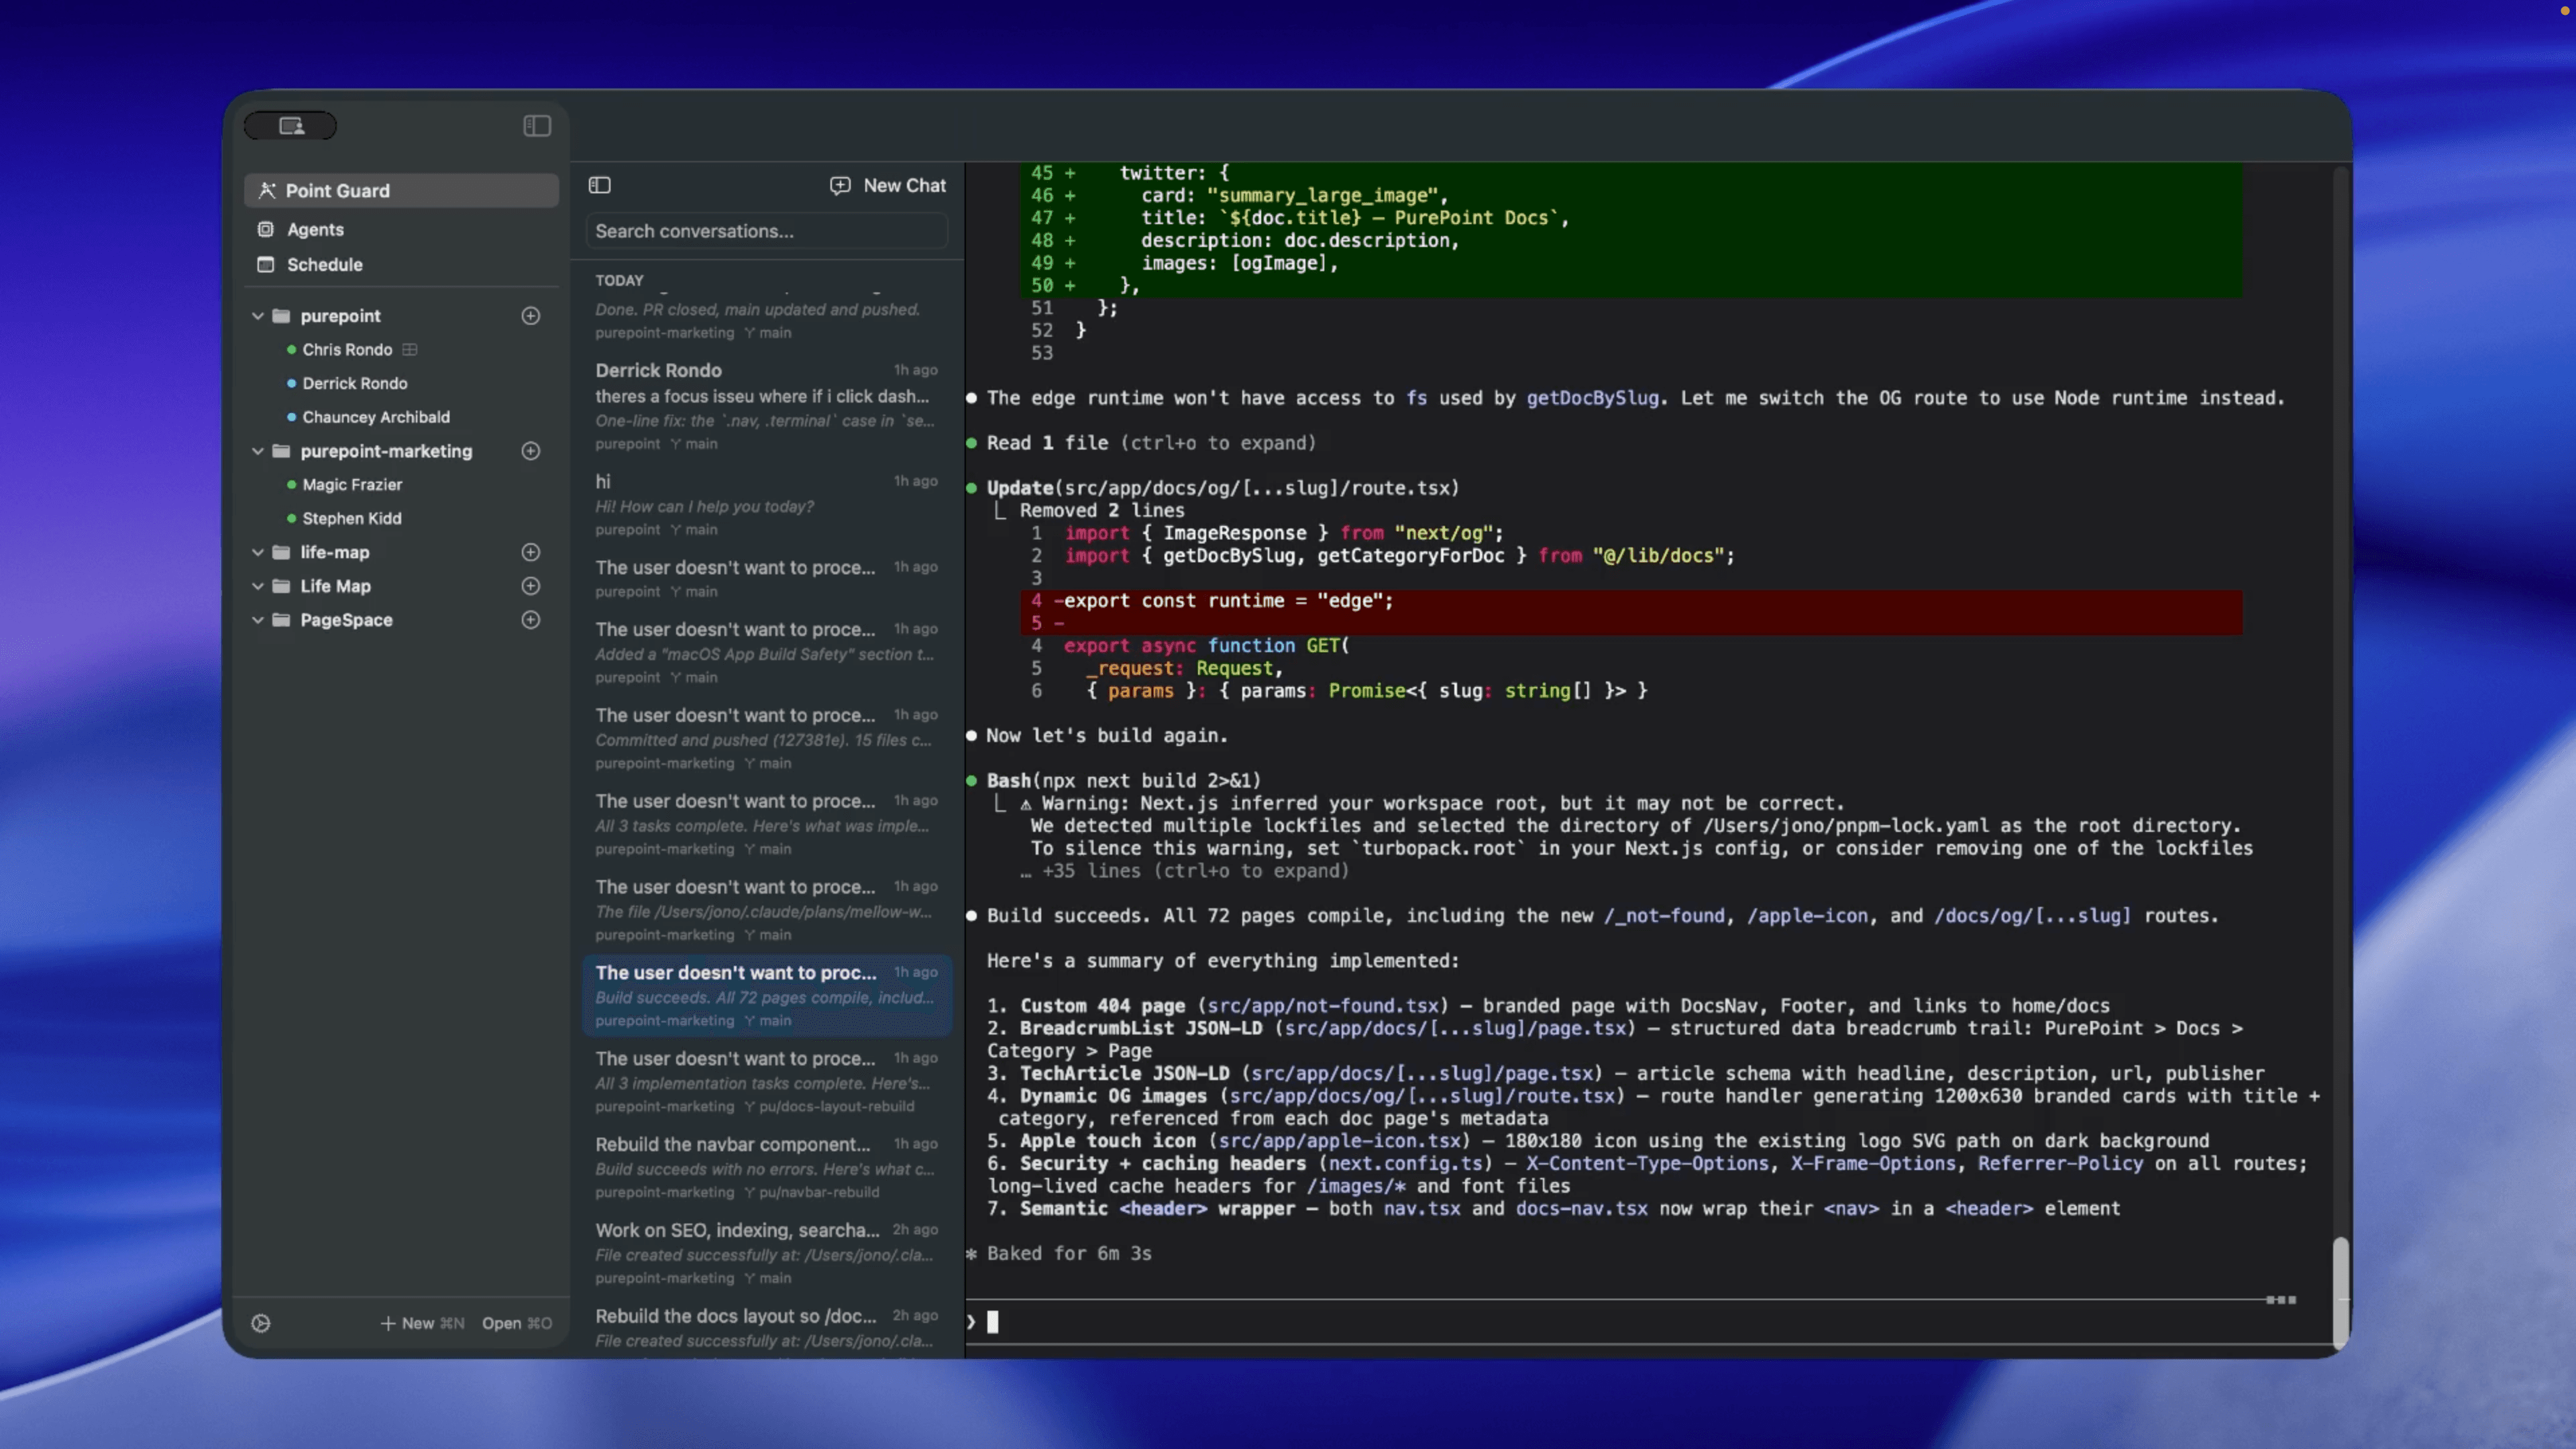Image resolution: width=2576 pixels, height=1449 pixels.
Task: Select the Stephen Kidd agent
Action: tap(352, 519)
